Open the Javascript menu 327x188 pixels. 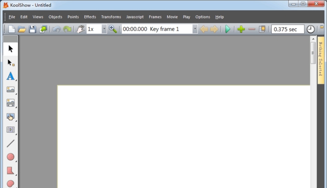[x=135, y=17]
